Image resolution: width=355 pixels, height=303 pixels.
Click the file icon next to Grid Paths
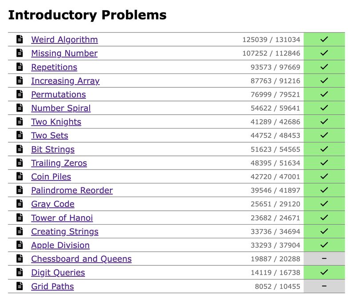pyautogui.click(x=20, y=286)
